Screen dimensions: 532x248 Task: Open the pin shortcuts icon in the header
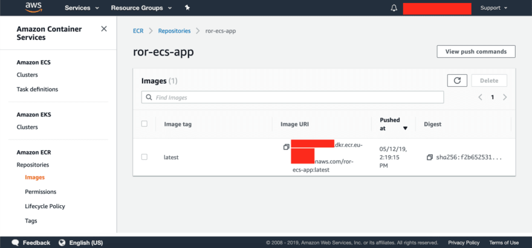pos(187,8)
